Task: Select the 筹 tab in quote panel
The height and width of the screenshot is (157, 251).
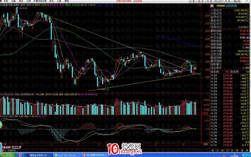Action: click(x=247, y=151)
